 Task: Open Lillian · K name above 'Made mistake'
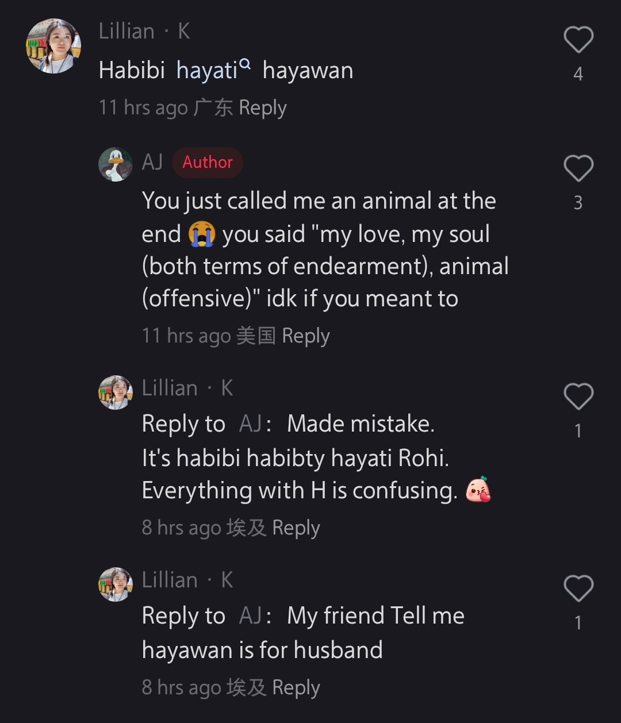pos(187,389)
